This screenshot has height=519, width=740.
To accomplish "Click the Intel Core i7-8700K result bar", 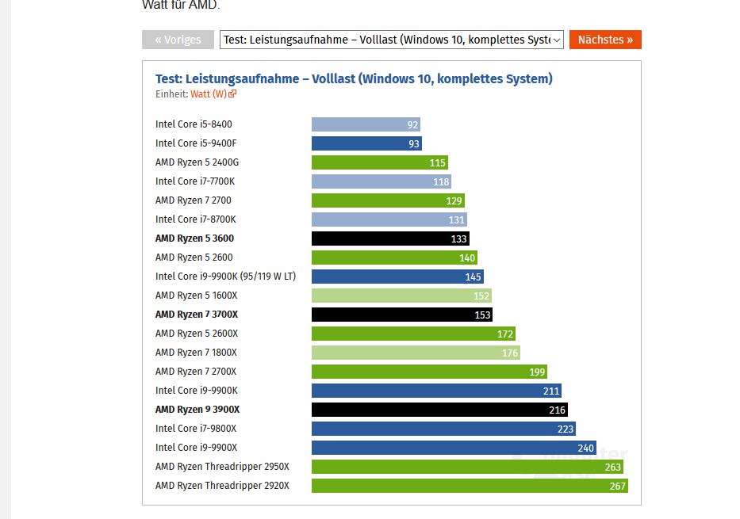I will coord(389,219).
